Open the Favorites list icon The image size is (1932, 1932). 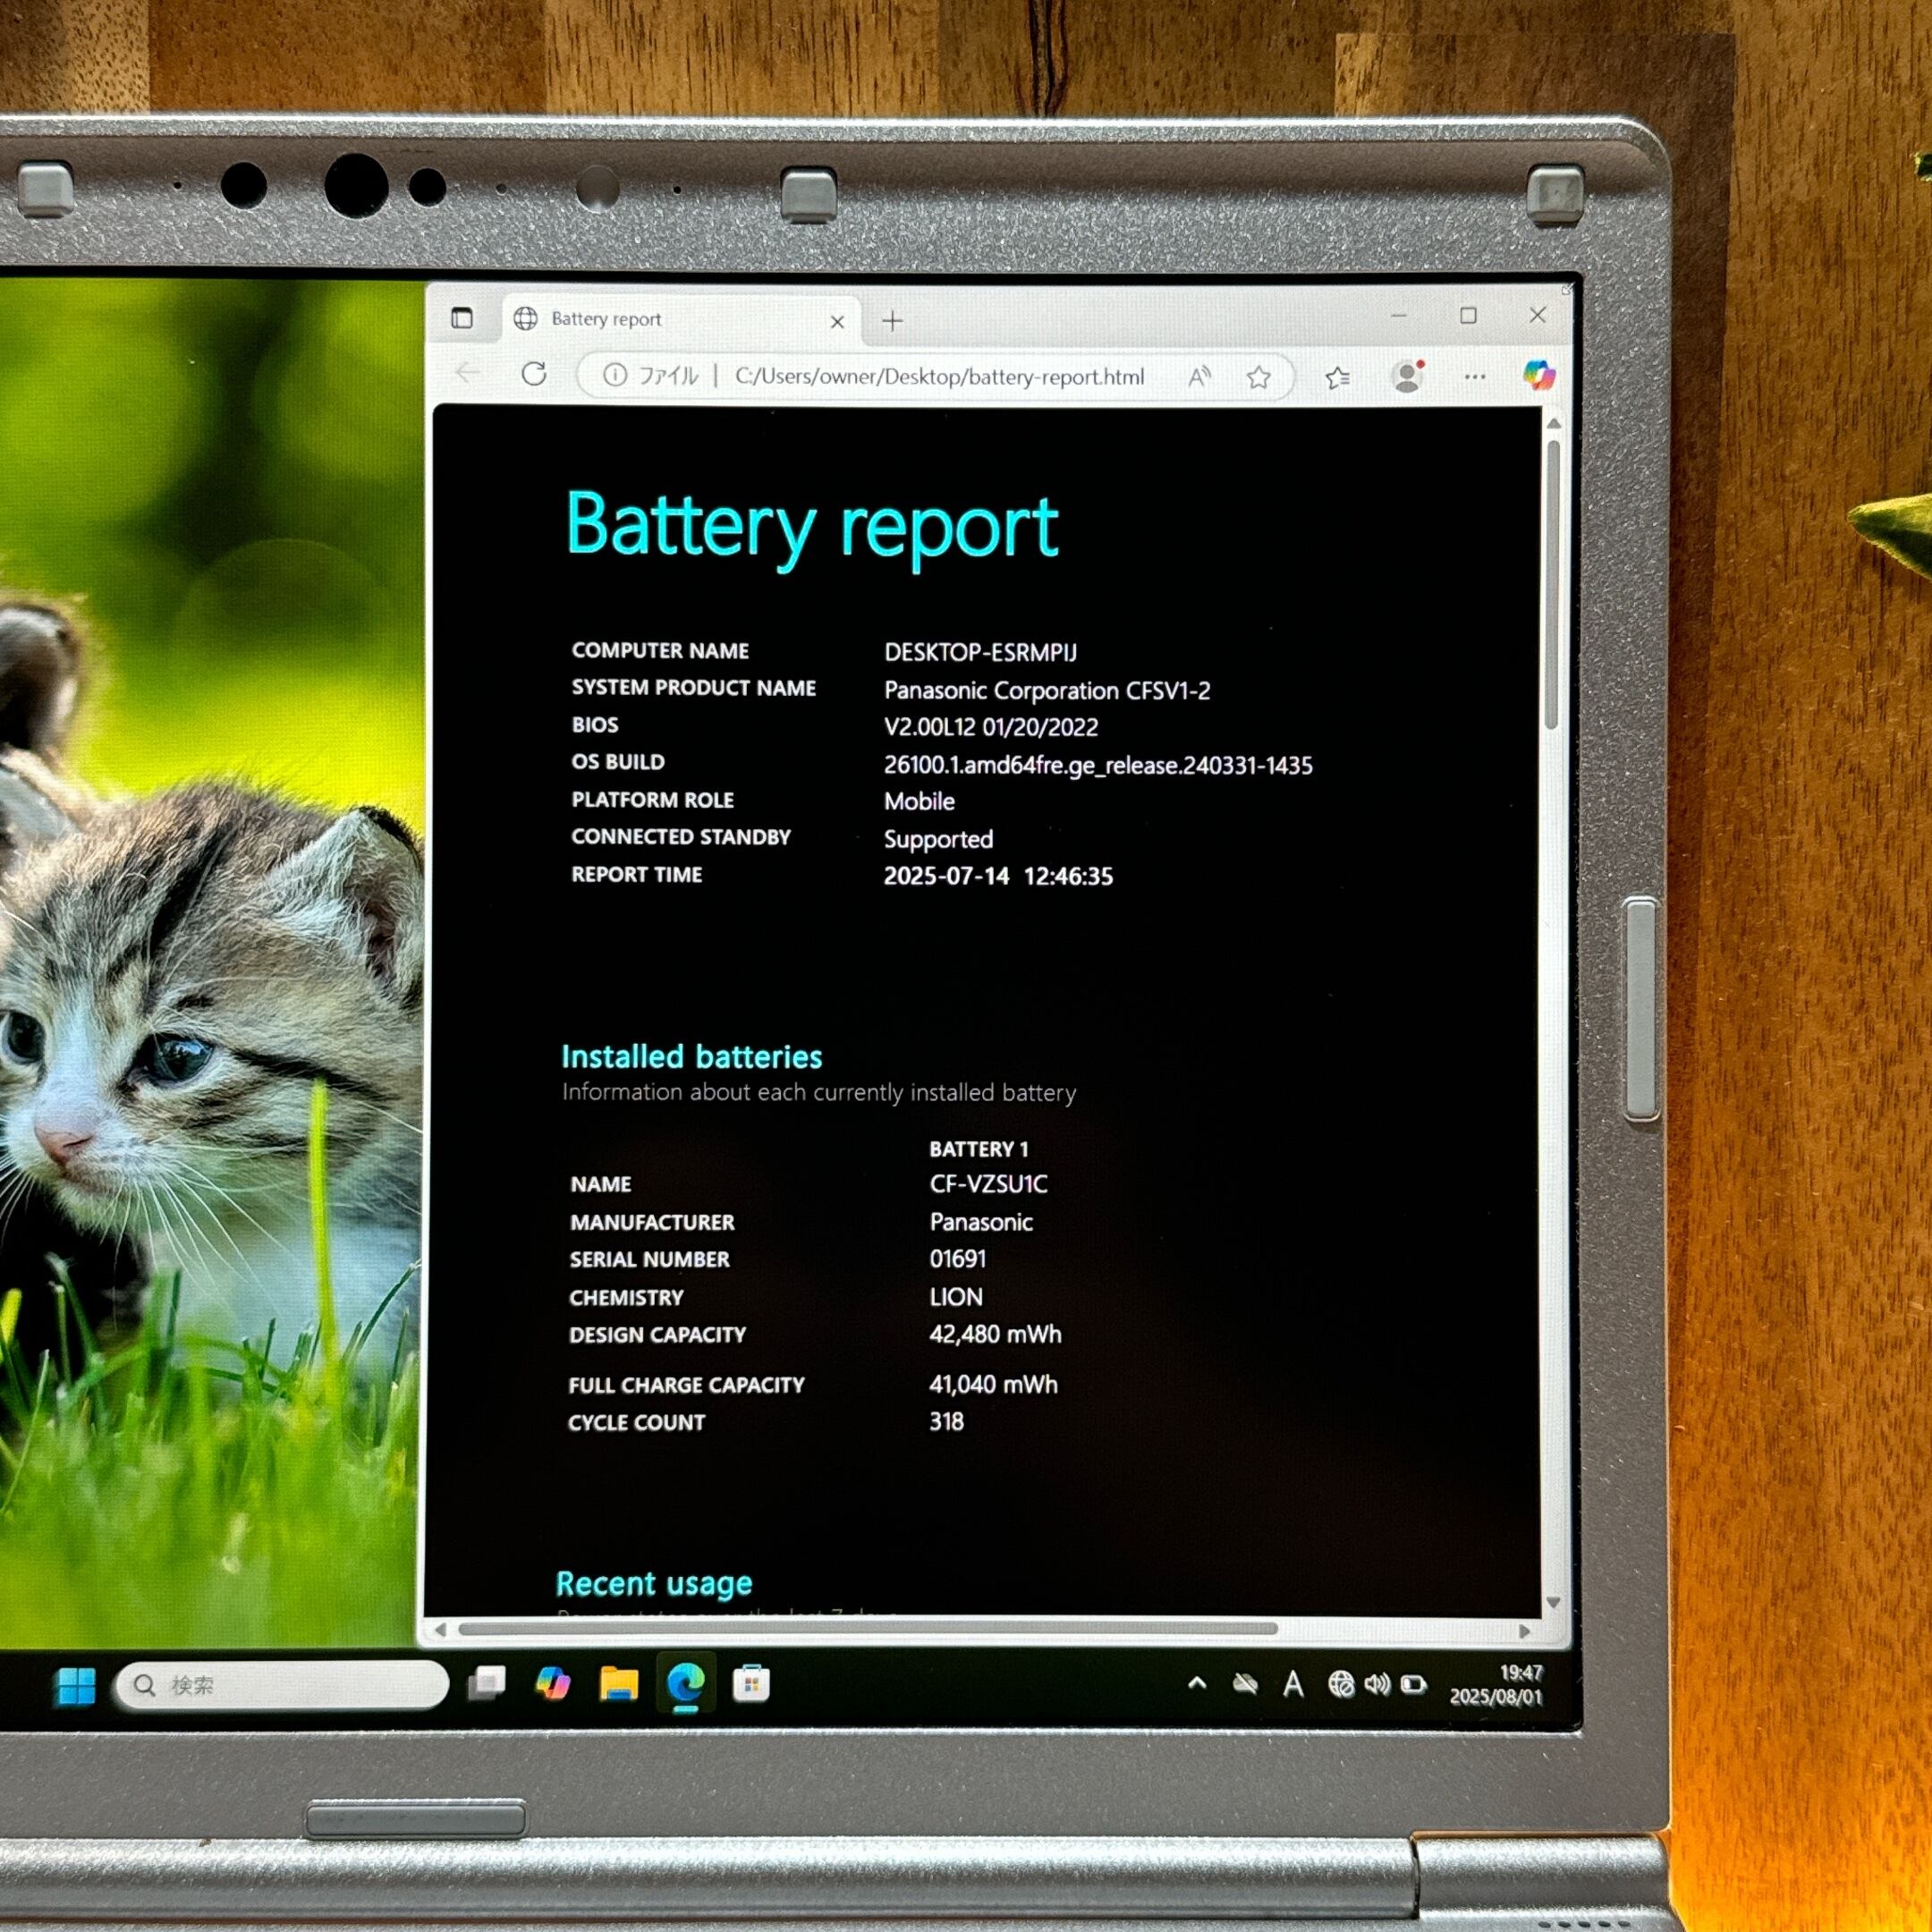click(1337, 377)
